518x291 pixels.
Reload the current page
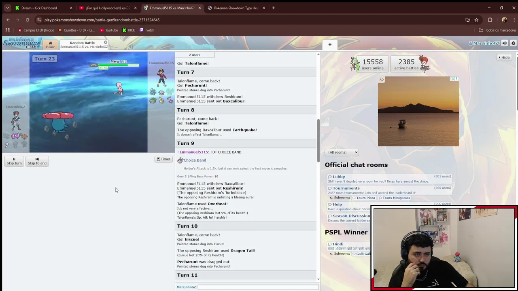(28, 20)
